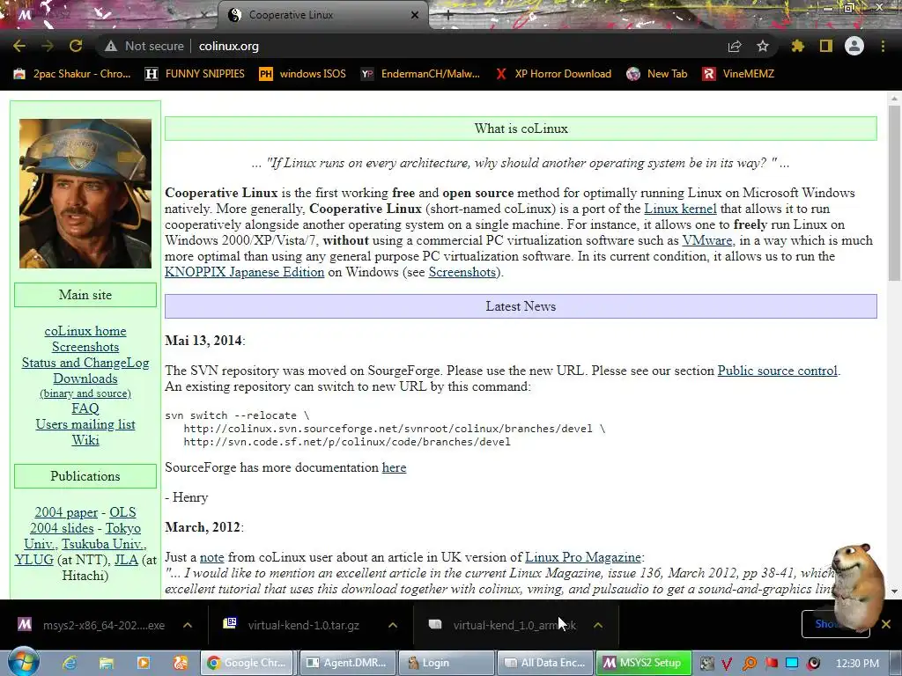The height and width of the screenshot is (676, 902).
Task: Switch to Agent.DMR taskbar window
Action: [x=347, y=663]
